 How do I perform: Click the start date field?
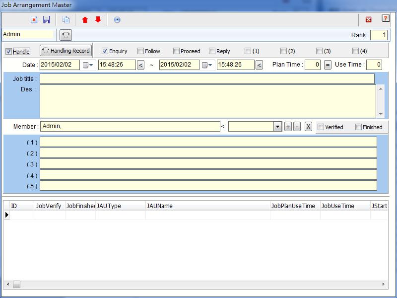(60, 65)
